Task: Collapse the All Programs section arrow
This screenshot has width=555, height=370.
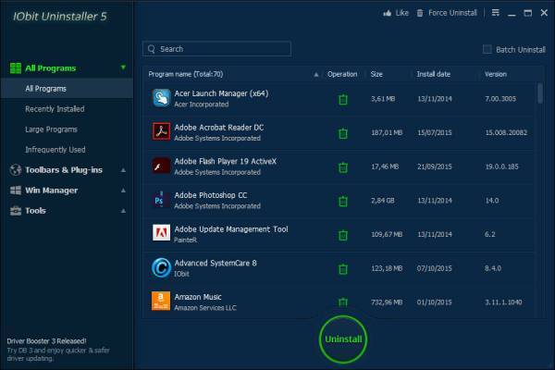Action: pos(123,68)
